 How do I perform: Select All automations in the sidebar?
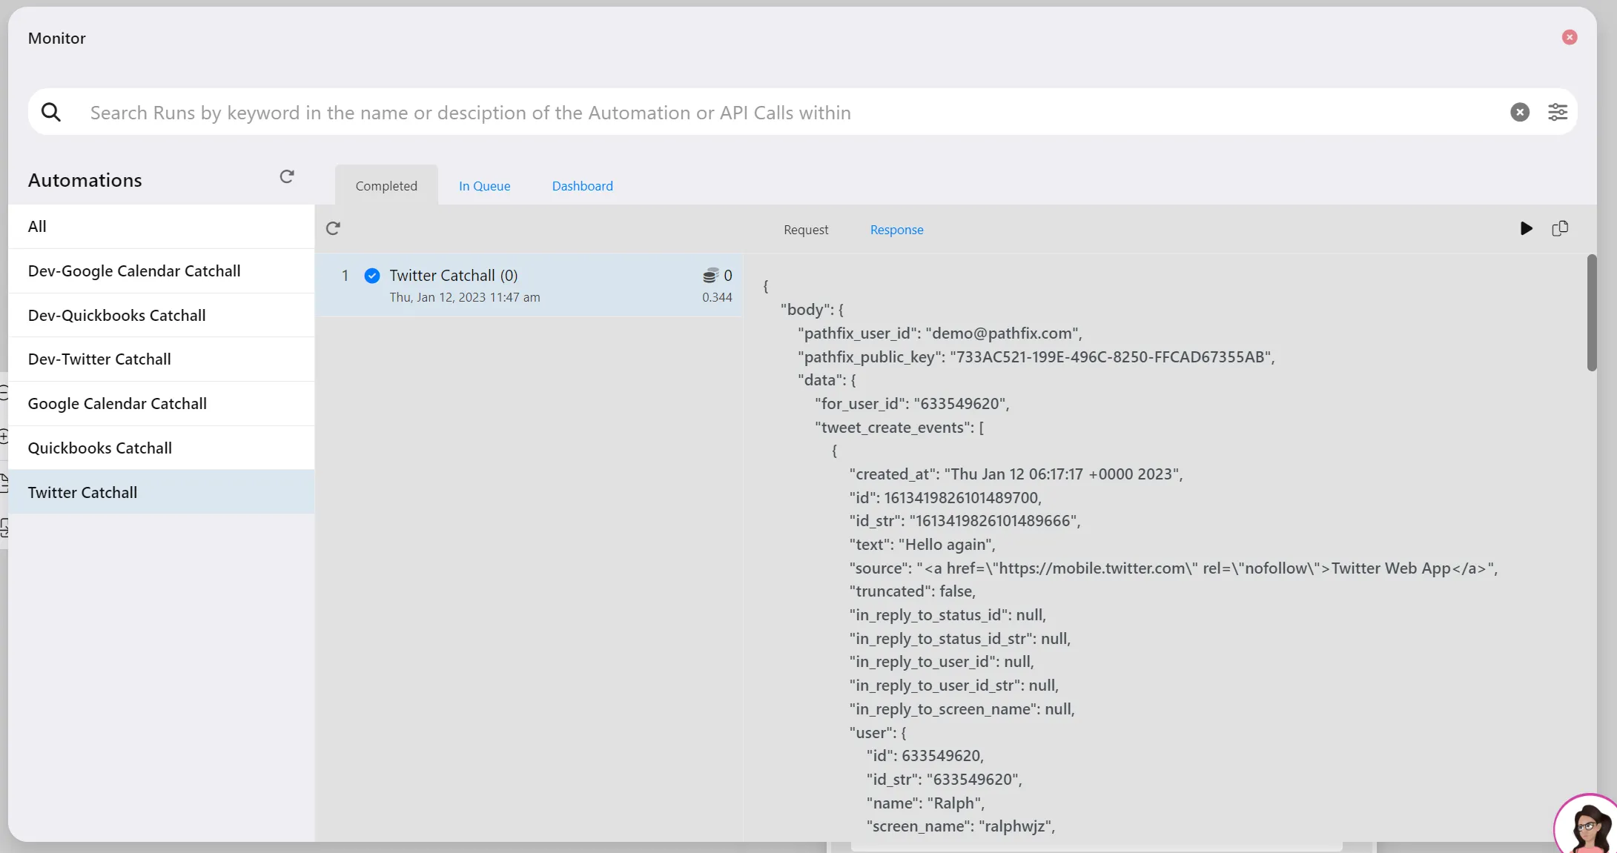[162, 227]
